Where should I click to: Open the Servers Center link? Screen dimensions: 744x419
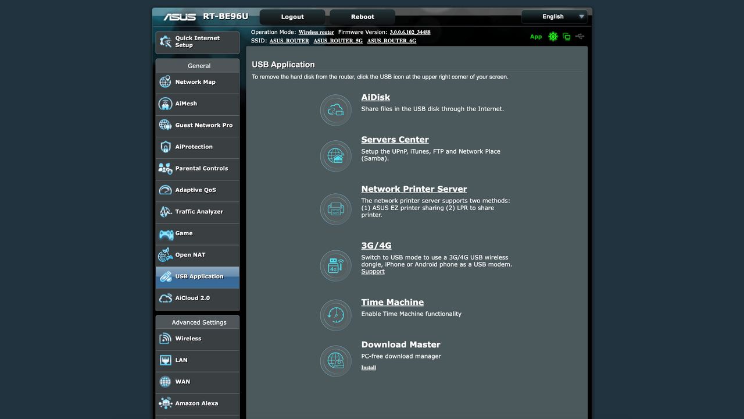point(395,140)
